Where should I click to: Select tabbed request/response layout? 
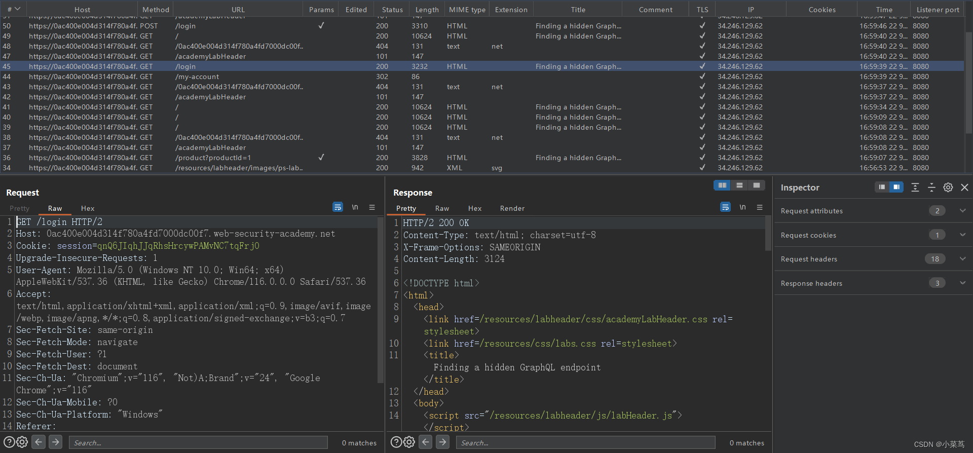coord(757,185)
